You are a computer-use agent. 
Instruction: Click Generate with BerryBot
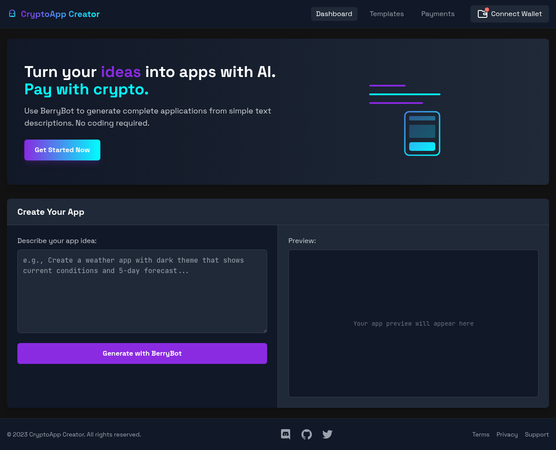(142, 353)
